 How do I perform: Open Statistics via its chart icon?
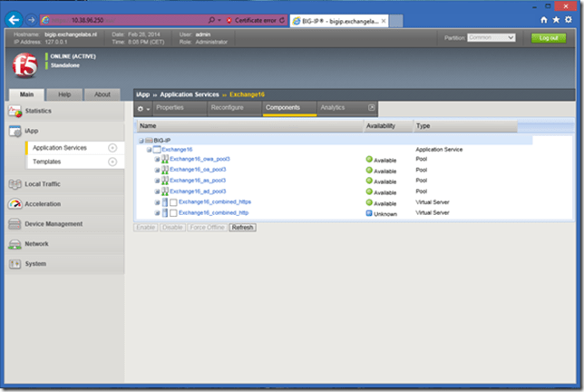click(15, 111)
